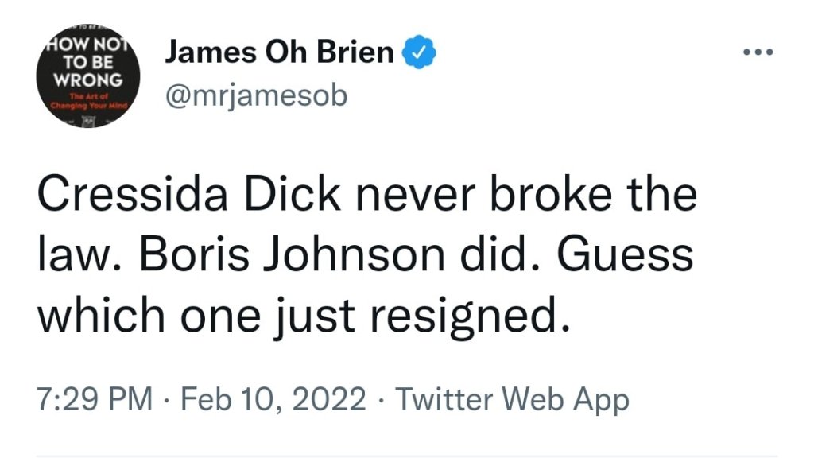Image resolution: width=814 pixels, height=462 pixels.
Task: Open the Twitter Web App source link
Action: (512, 399)
